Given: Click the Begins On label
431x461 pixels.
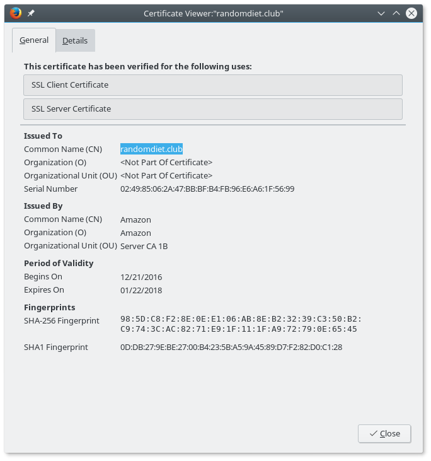Looking at the screenshot, I should 43,277.
